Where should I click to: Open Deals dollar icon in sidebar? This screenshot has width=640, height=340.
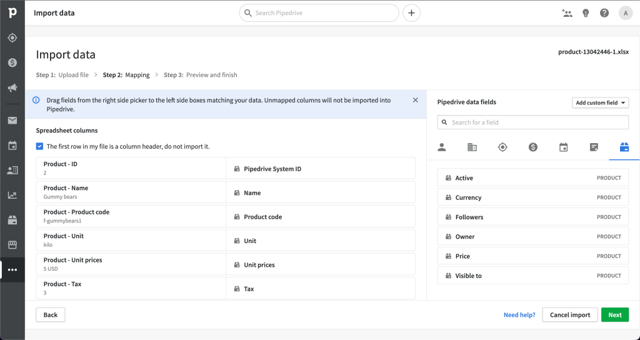click(12, 63)
